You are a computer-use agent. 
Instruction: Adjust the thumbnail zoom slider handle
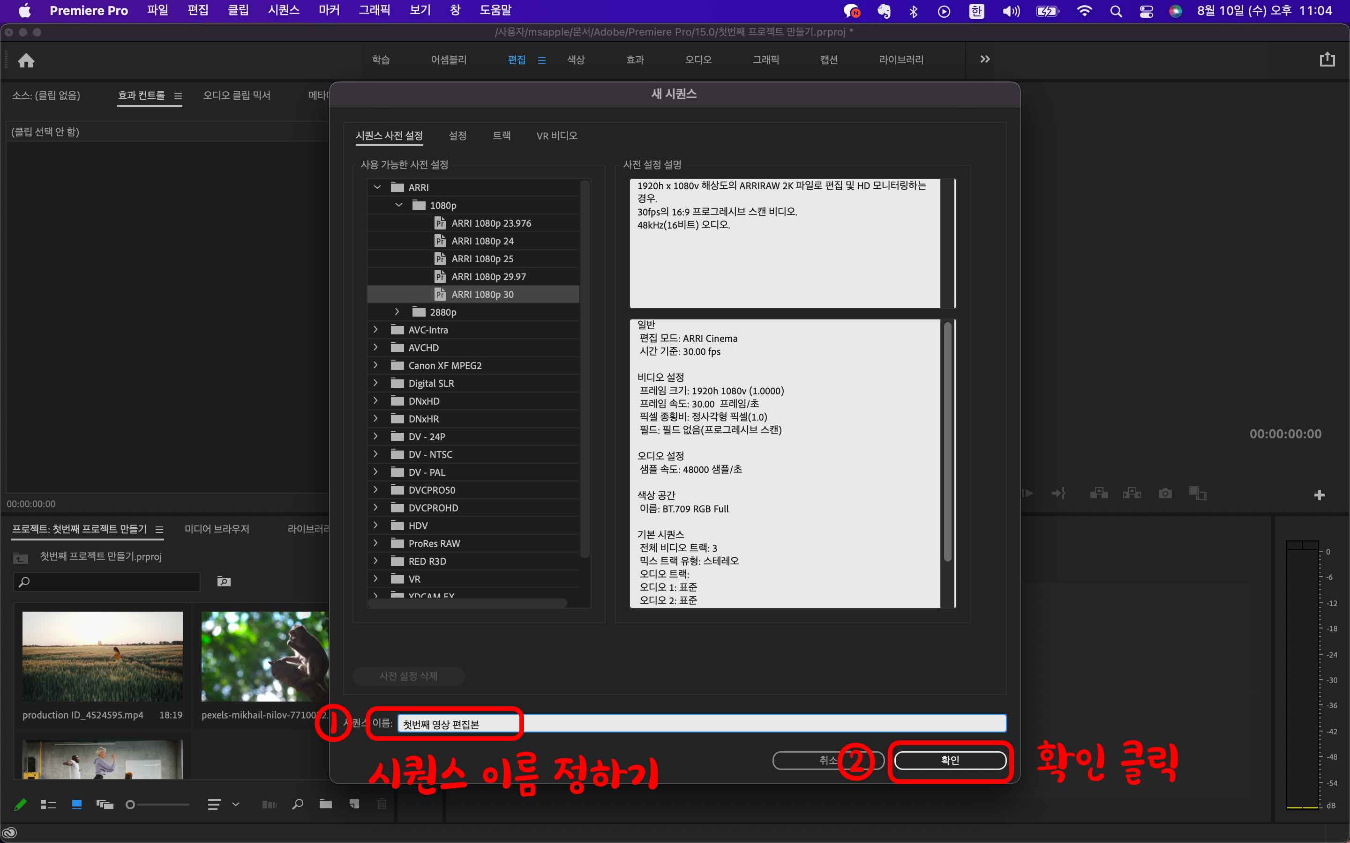(x=130, y=804)
